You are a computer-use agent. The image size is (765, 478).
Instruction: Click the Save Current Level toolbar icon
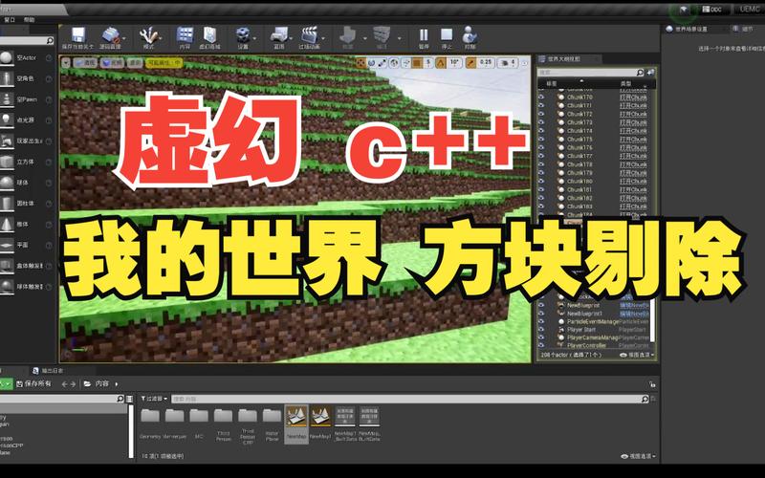pos(77,35)
